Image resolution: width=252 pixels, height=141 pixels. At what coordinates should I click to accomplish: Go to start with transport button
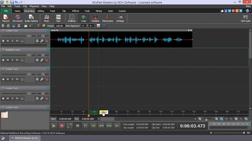(x=93, y=126)
